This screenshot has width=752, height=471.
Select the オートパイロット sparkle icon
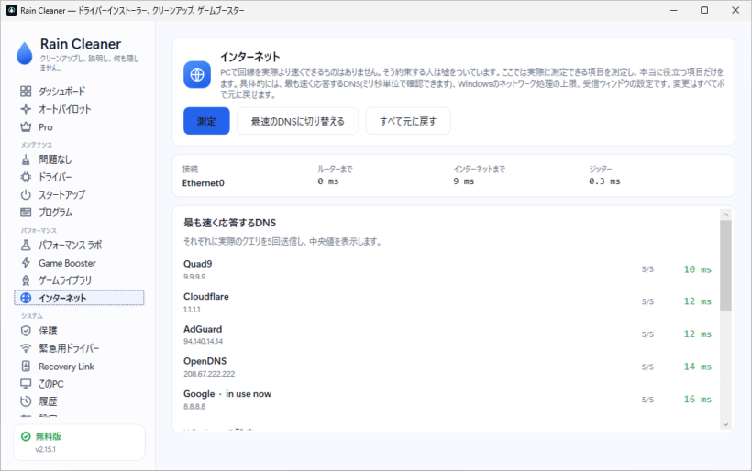26,109
